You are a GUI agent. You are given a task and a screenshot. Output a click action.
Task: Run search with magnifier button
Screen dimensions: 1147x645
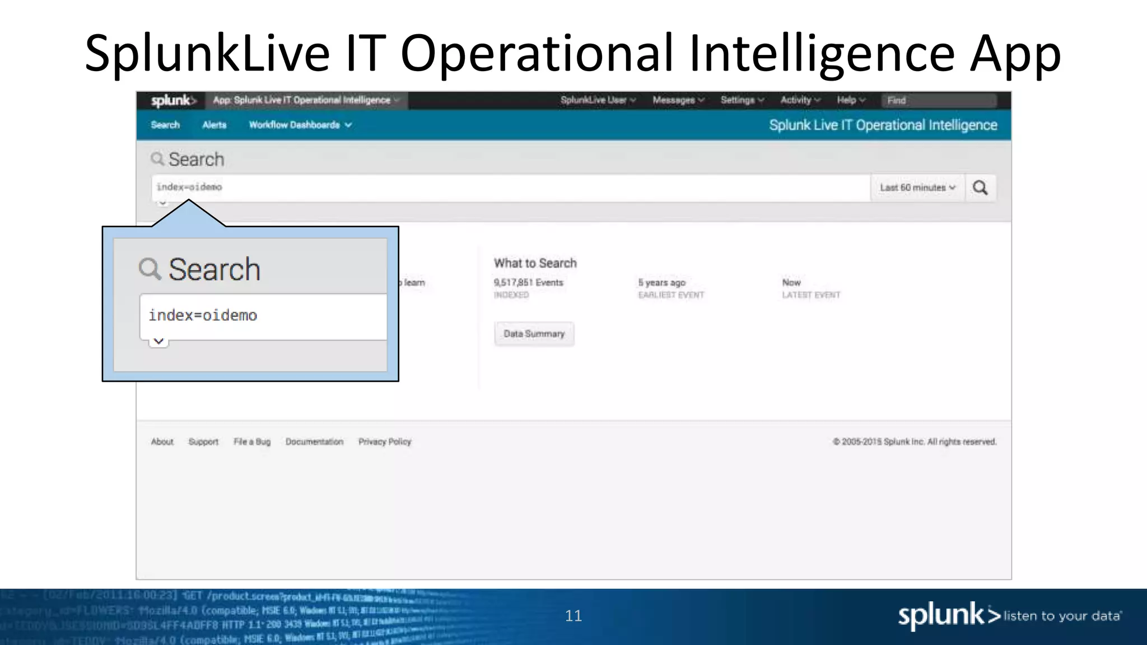click(980, 188)
